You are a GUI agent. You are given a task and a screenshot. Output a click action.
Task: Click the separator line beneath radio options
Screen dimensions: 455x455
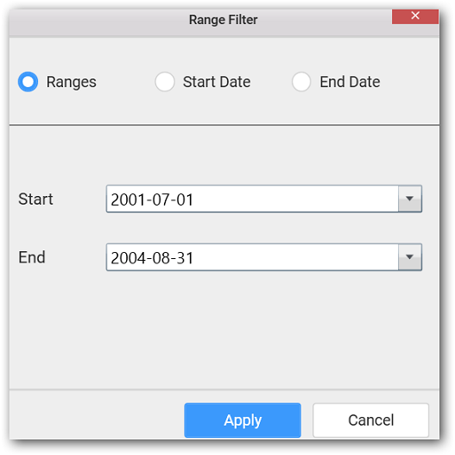(x=224, y=125)
